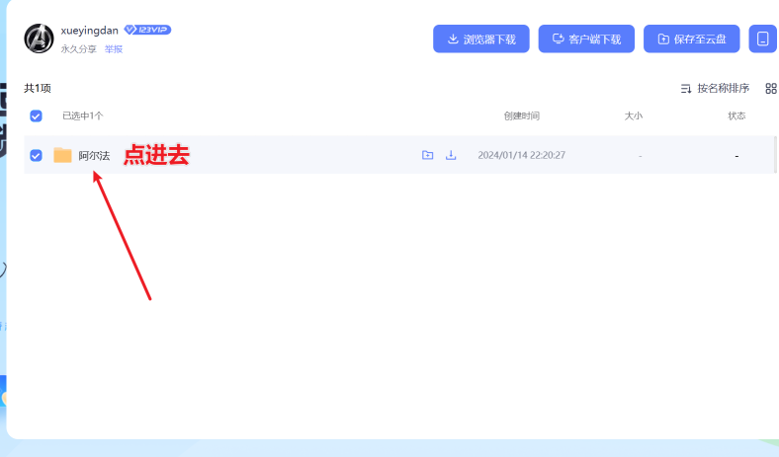Click the 状态 column header
Viewport: 779px width, 457px height.
coord(736,115)
